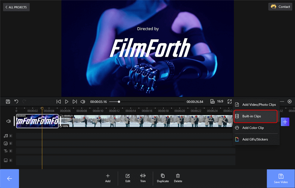Open the 16:9 aspect ratio selector
Image resolution: width=295 pixels, height=188 pixels.
click(217, 102)
